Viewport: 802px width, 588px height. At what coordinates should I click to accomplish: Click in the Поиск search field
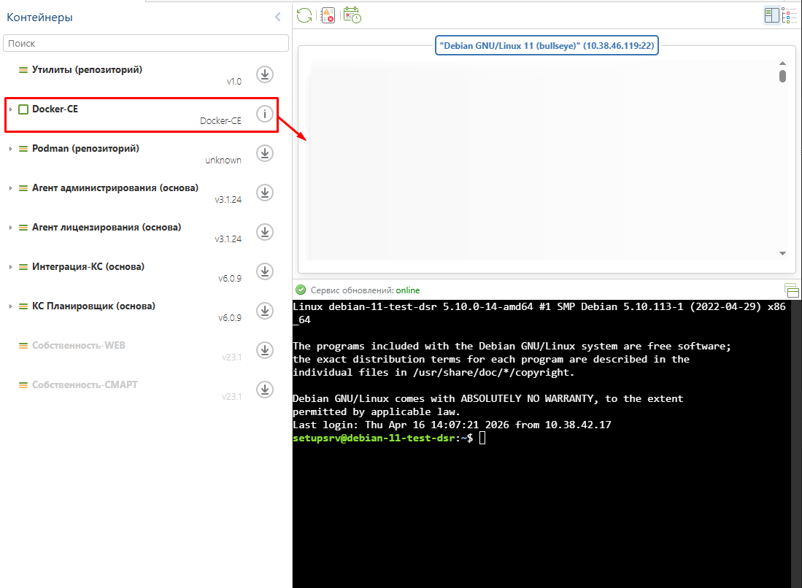146,43
